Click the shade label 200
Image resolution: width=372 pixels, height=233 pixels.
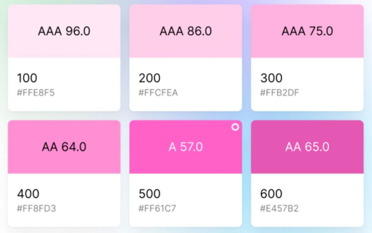(x=149, y=78)
